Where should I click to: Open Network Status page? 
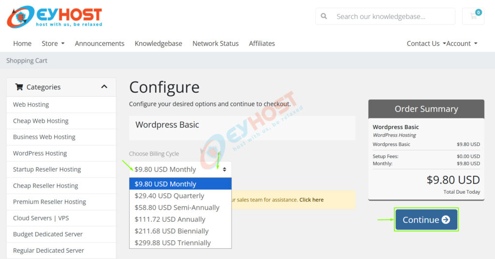pyautogui.click(x=216, y=43)
